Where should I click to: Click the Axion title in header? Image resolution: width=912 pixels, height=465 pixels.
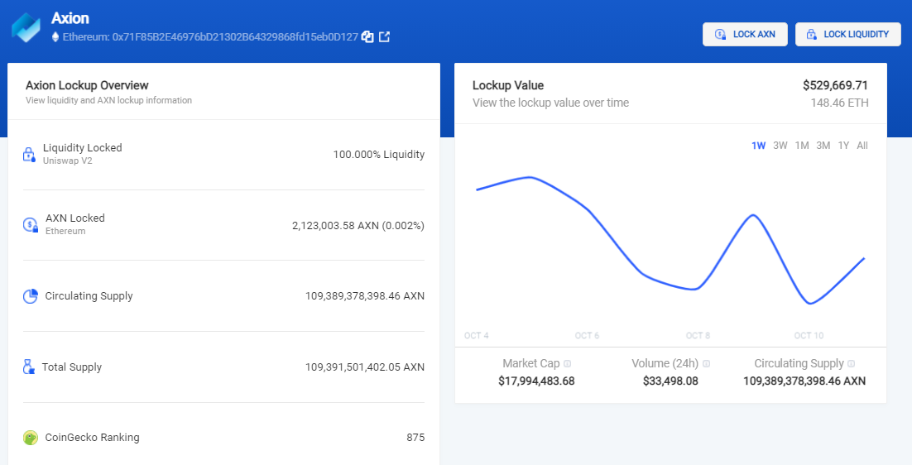click(70, 18)
